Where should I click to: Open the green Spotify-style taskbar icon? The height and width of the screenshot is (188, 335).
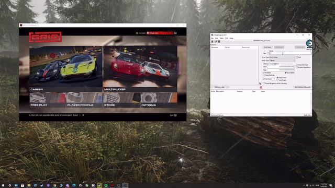coord(106,185)
